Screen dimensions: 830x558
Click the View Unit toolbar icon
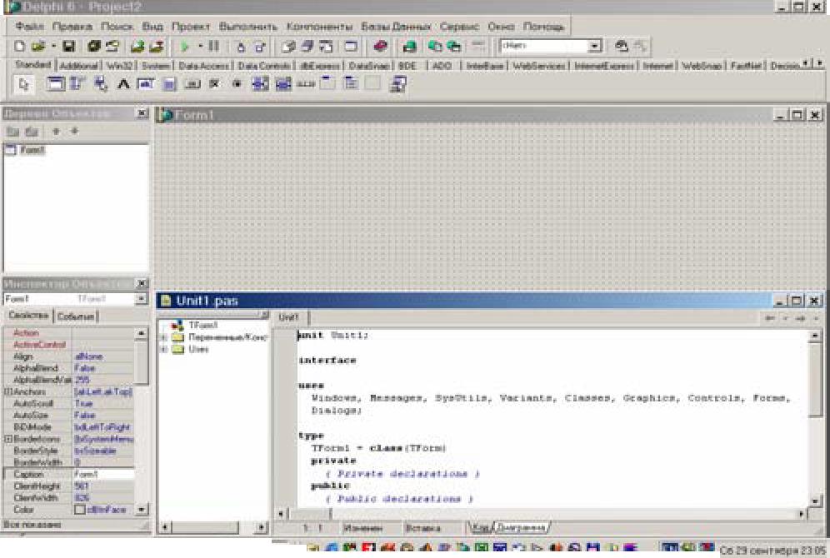tap(288, 47)
